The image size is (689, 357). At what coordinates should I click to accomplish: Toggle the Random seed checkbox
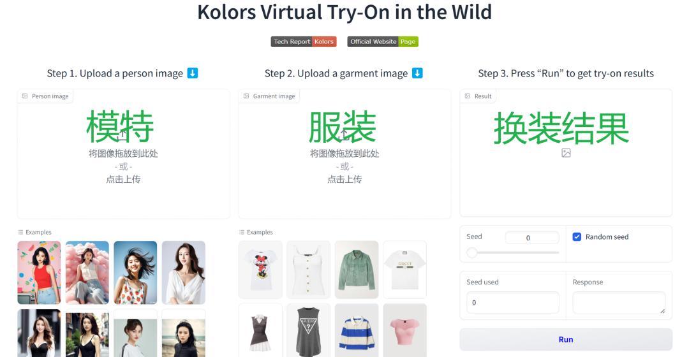pos(577,237)
